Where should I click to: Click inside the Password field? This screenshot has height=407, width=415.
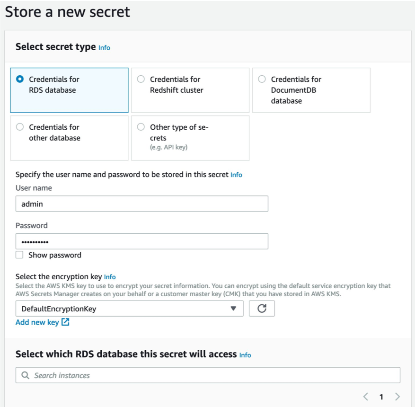point(142,241)
